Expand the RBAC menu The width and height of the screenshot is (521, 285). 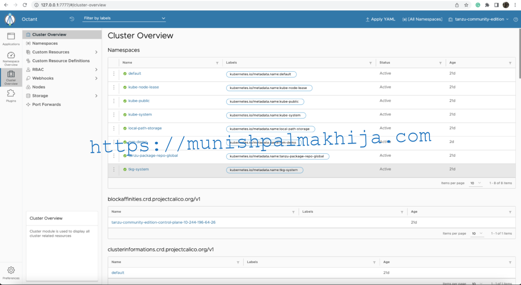[96, 69]
